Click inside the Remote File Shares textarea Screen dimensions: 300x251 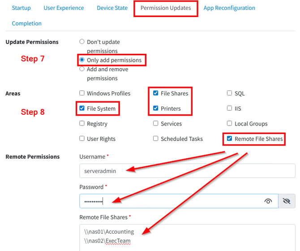tap(187, 238)
